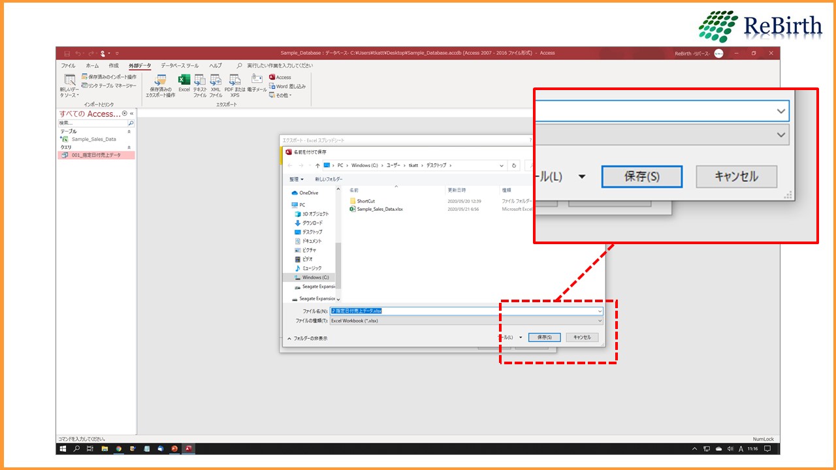Click the 実行したい作業を入力してください search box
This screenshot has height=470, width=836.
pyautogui.click(x=280, y=66)
